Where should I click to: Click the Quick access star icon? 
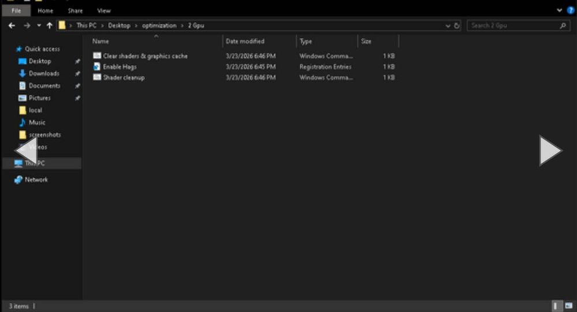19,49
